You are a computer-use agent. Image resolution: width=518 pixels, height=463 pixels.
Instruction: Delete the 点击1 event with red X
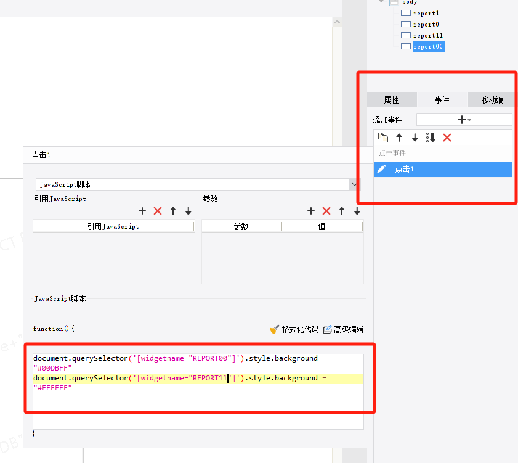tap(447, 137)
